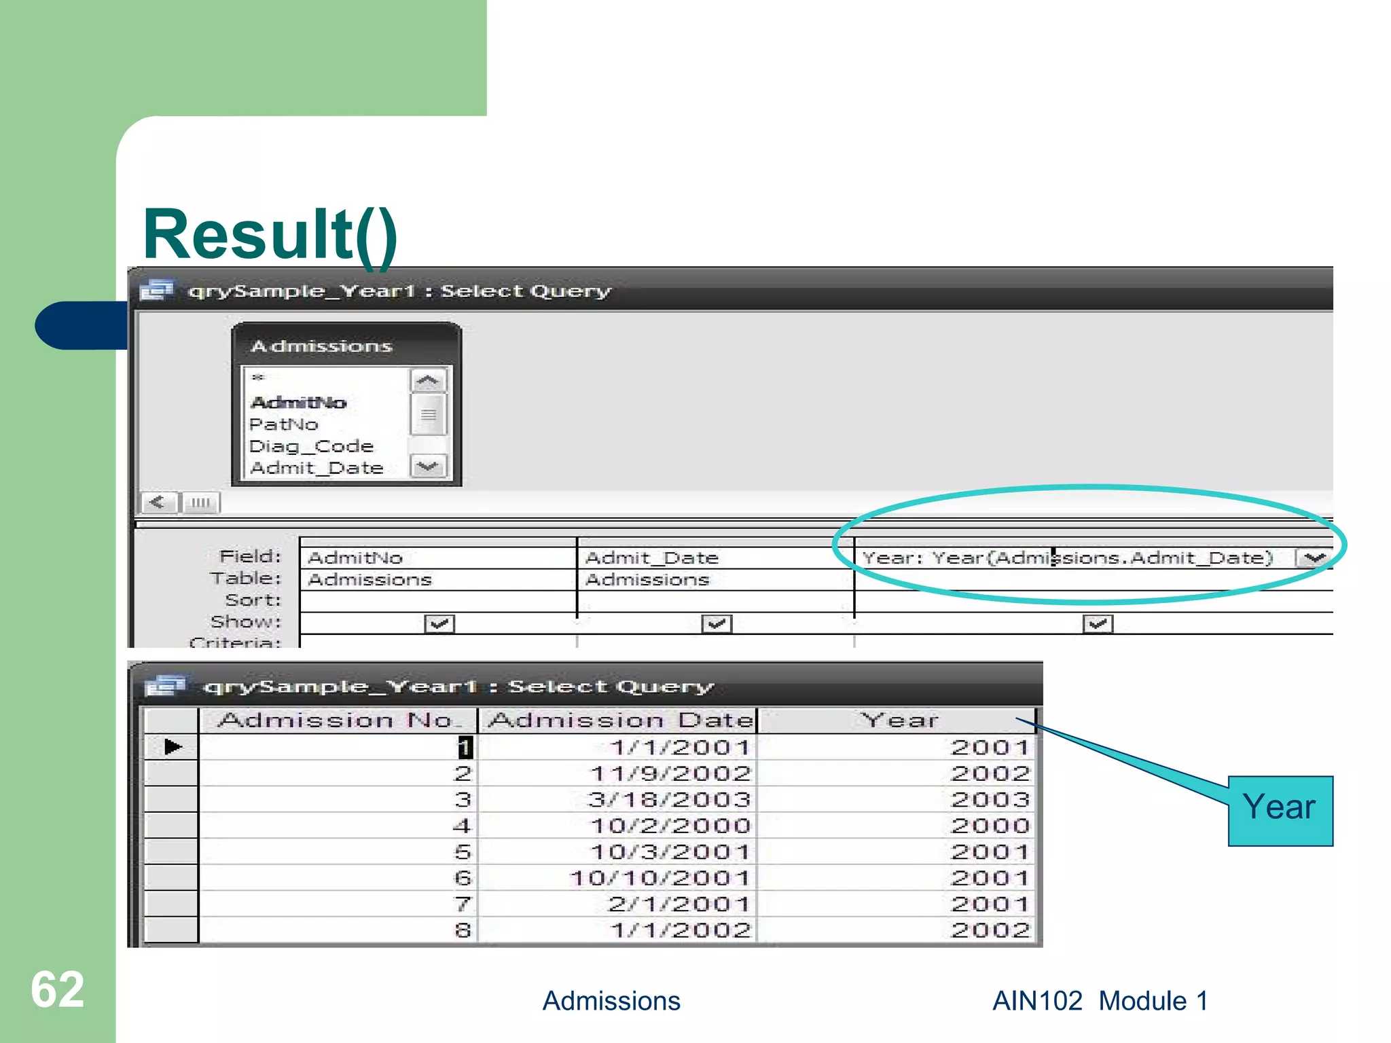Click the select-all box left of Admission No header
1391x1043 pixels.
point(171,720)
